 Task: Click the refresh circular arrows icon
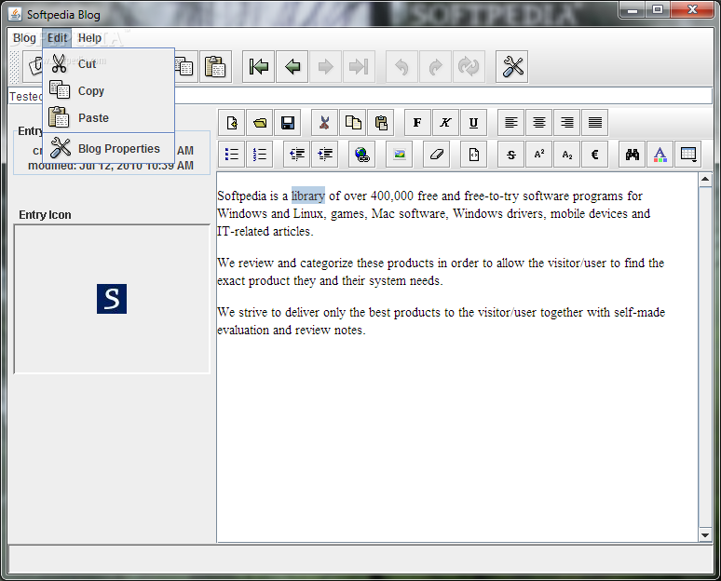click(x=469, y=67)
